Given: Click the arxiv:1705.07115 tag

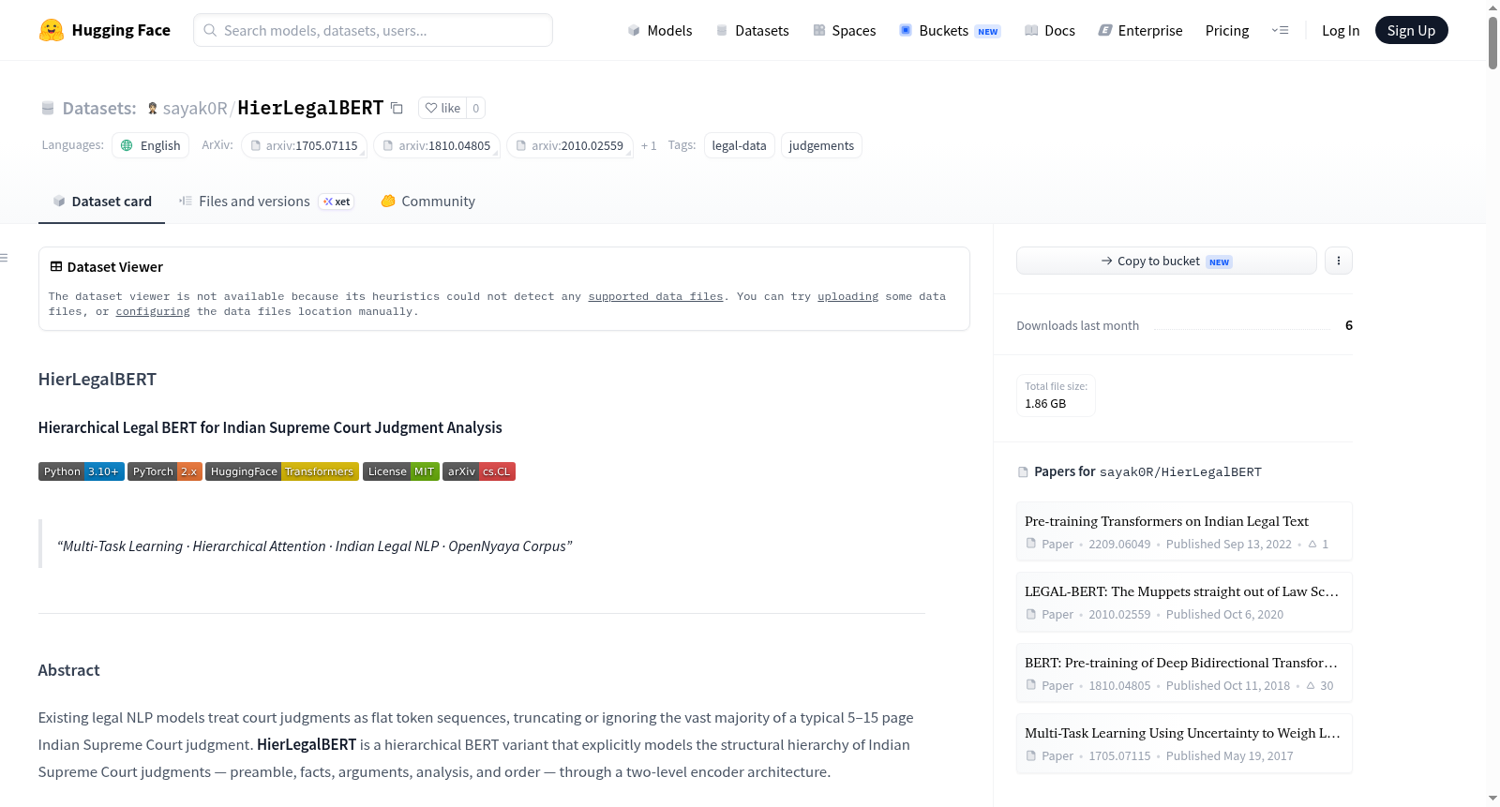Looking at the screenshot, I should coord(304,145).
